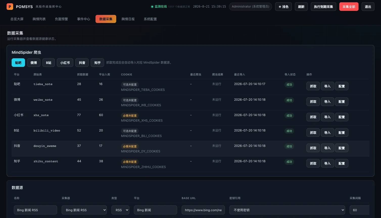Click 导入 in the douyin_aweme row
Viewport: 381px width, 218px height.
pyautogui.click(x=327, y=148)
